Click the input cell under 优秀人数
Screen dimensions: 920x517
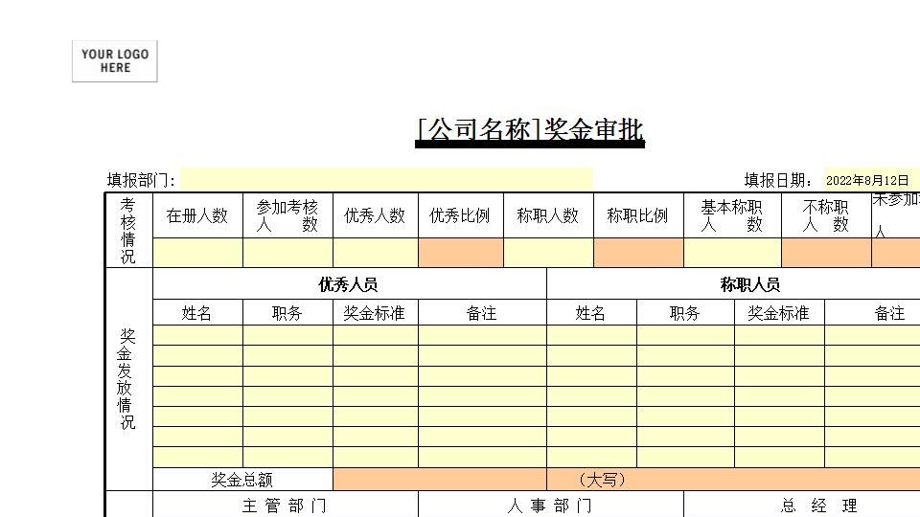point(375,253)
